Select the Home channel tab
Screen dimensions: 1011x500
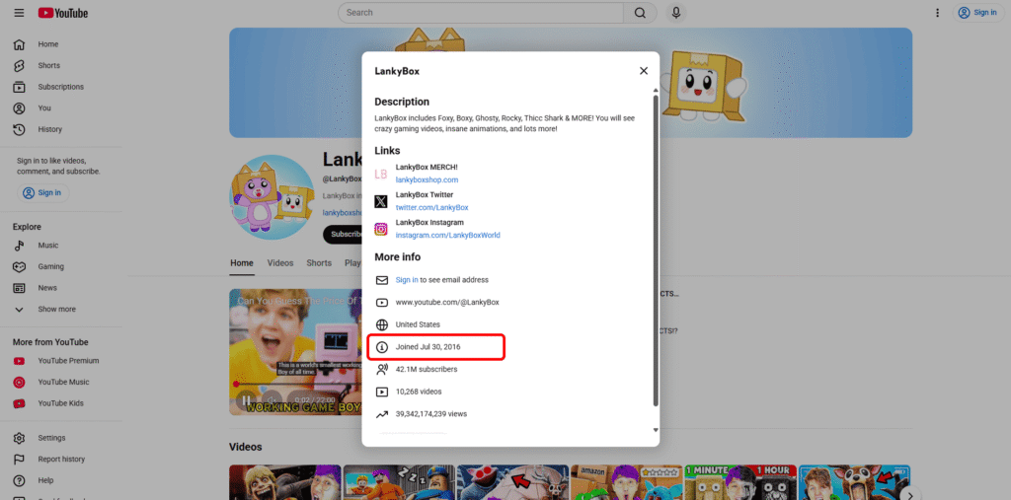(x=242, y=263)
